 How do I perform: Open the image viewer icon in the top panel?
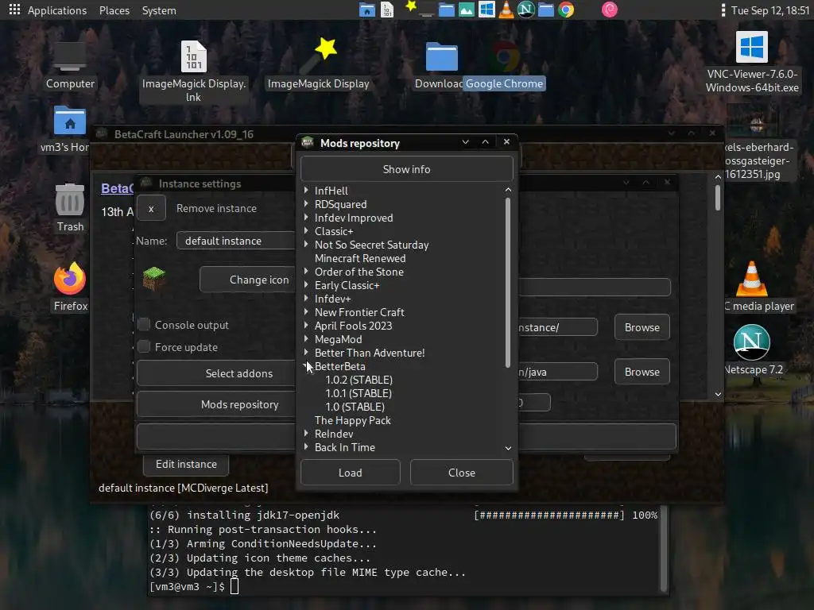466,10
